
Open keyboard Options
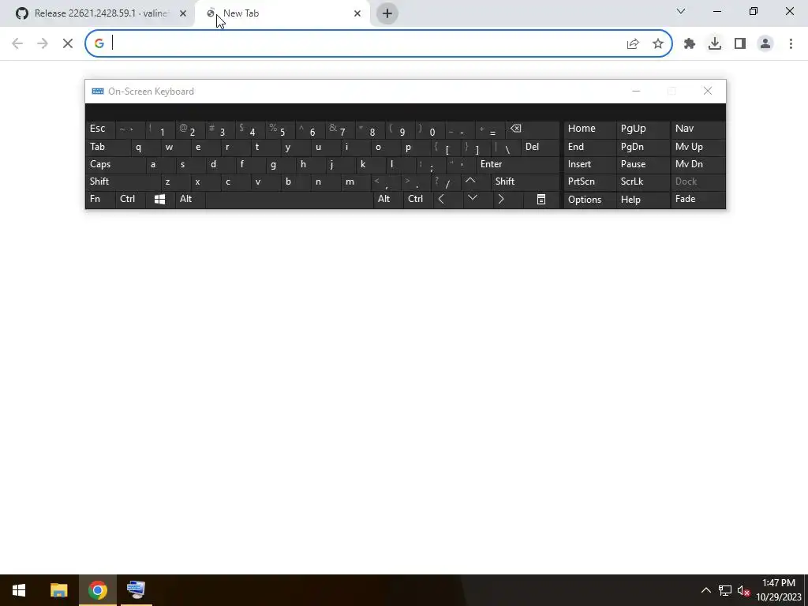(590, 200)
